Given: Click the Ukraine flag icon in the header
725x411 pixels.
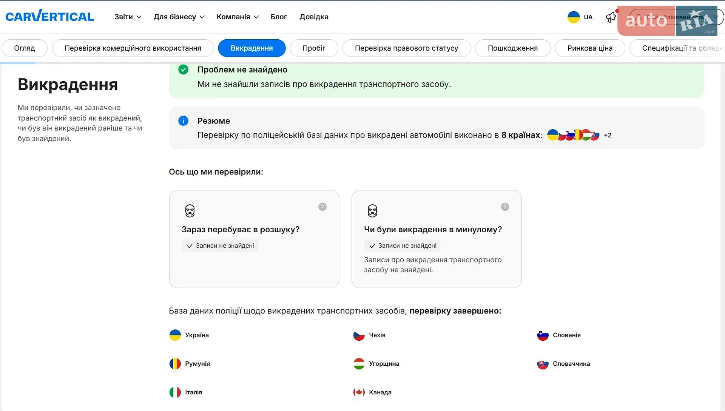Looking at the screenshot, I should point(574,17).
